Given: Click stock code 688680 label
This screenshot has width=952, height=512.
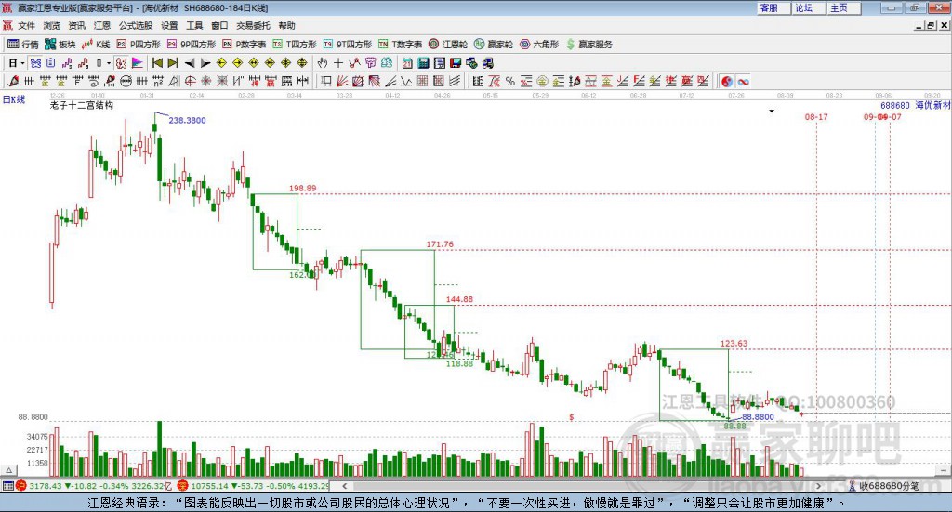Looking at the screenshot, I should 895,106.
